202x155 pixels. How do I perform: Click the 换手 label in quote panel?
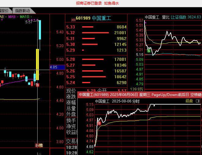pyautogui.click(x=71, y=120)
